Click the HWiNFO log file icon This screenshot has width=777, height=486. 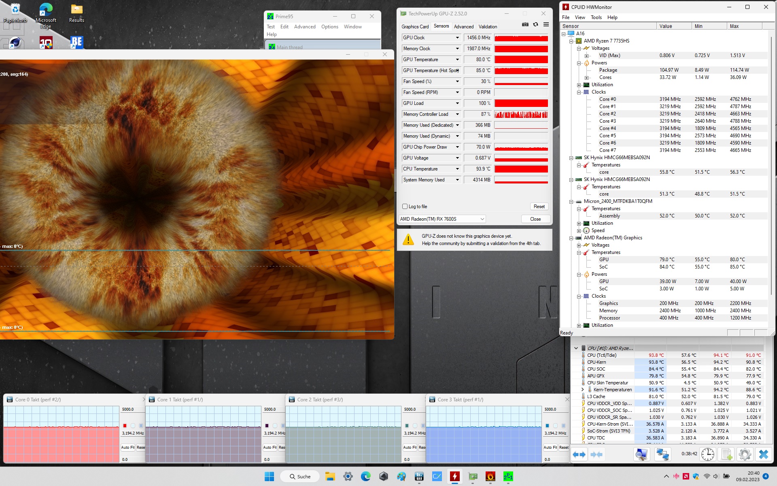click(726, 454)
